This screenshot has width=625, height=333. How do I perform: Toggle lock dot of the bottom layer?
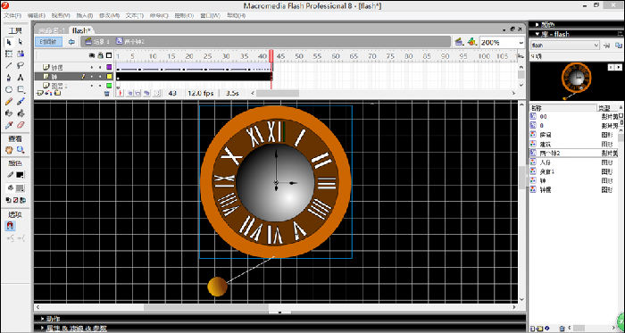pyautogui.click(x=100, y=86)
